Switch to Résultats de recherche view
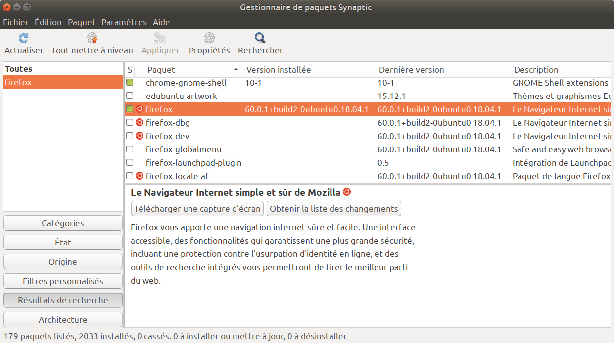The height and width of the screenshot is (343, 614). click(x=63, y=300)
